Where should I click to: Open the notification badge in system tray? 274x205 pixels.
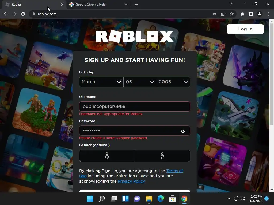[267, 198]
